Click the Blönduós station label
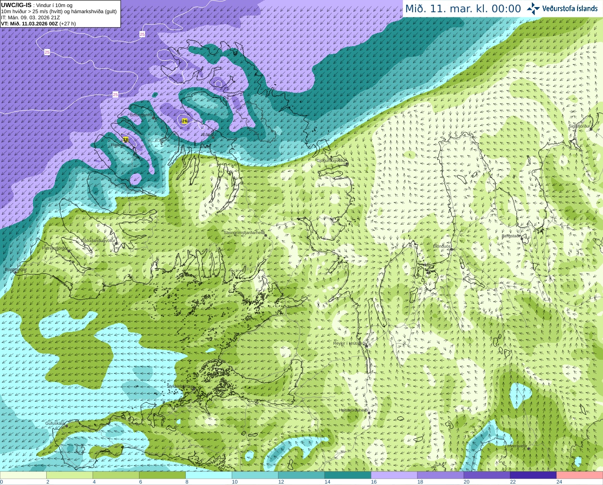This screenshot has width=603, height=485. (x=442, y=246)
